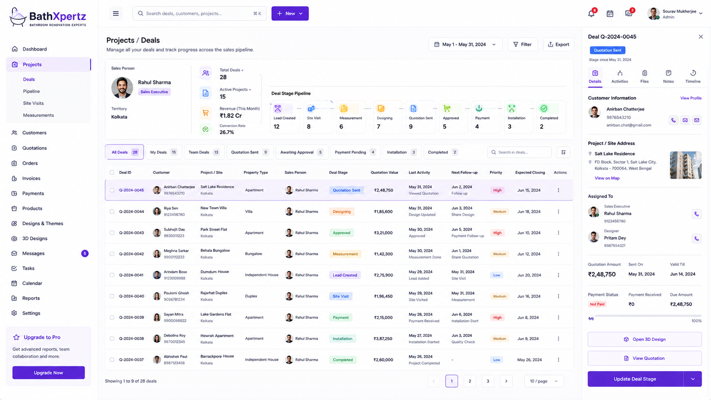Tick the checkbox for deal Q-2024-0041

112,275
